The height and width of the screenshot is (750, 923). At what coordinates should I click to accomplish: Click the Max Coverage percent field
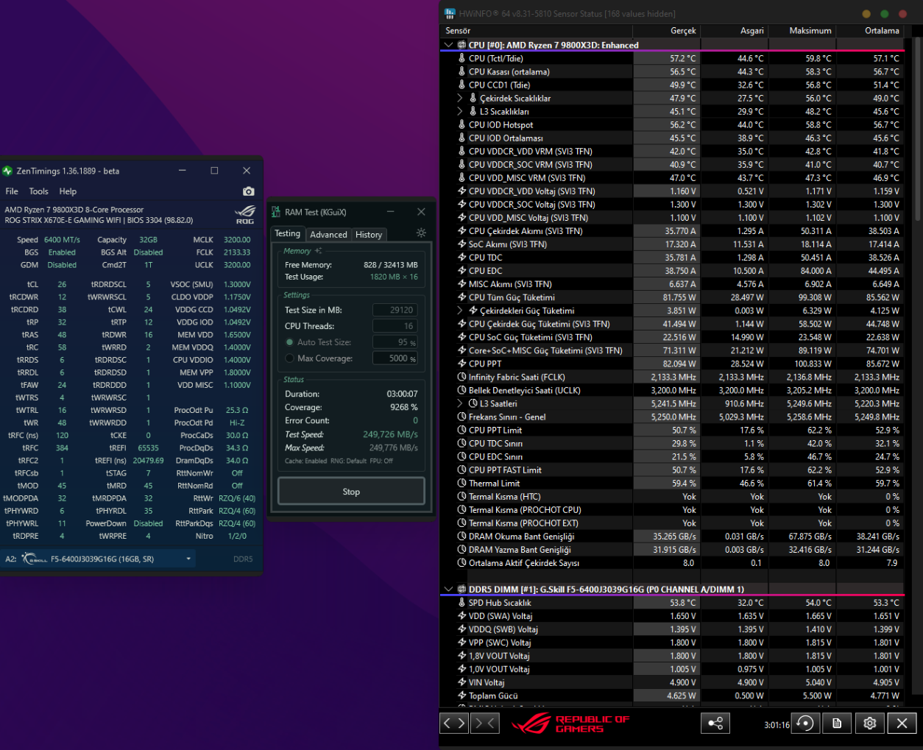coord(395,358)
